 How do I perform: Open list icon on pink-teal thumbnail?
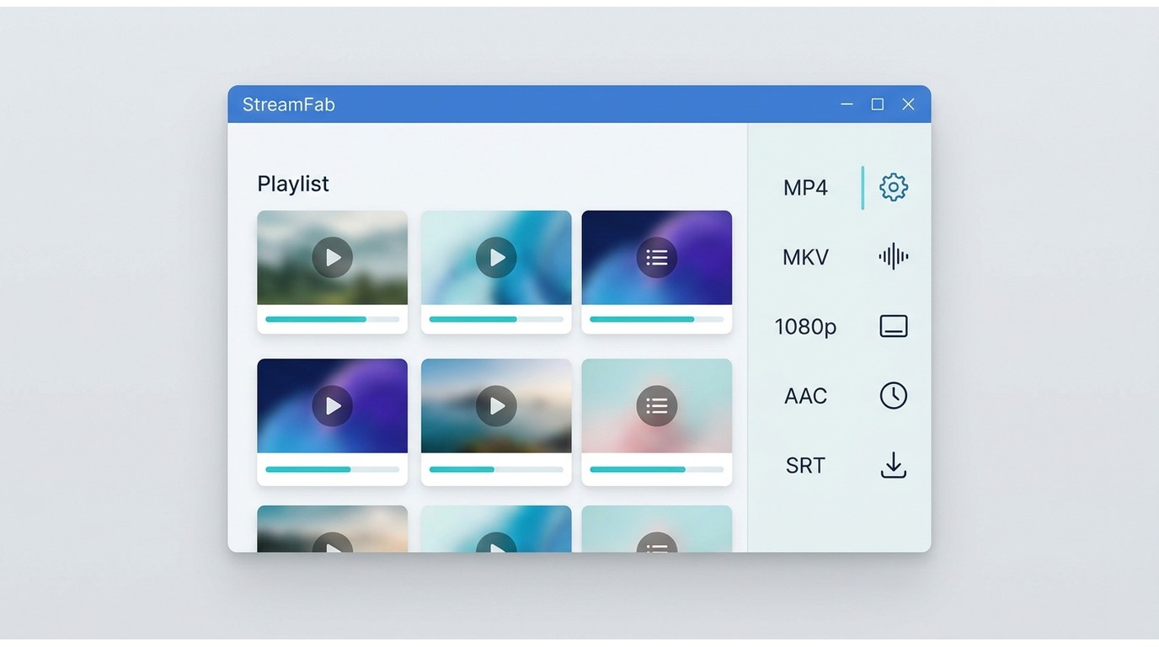(x=656, y=406)
